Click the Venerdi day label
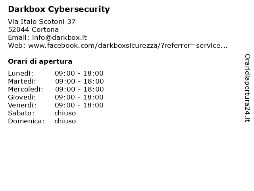This screenshot has height=191, width=254. pyautogui.click(x=22, y=105)
